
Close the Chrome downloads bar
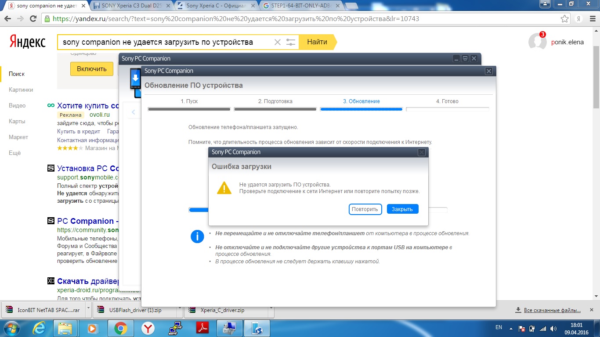591,310
